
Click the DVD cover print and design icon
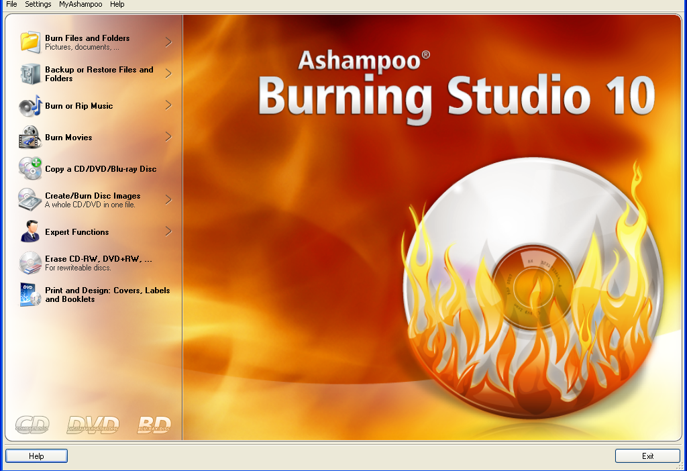click(30, 295)
